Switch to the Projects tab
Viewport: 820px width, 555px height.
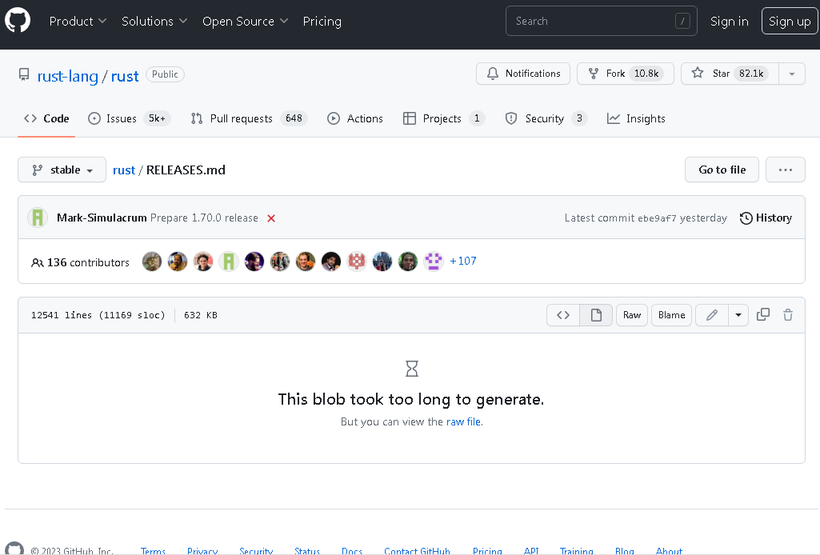click(444, 118)
